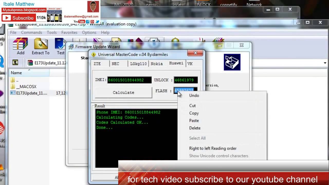Click the up-one-level folder arrow icon
This screenshot has height=185, width=329.
15,62
